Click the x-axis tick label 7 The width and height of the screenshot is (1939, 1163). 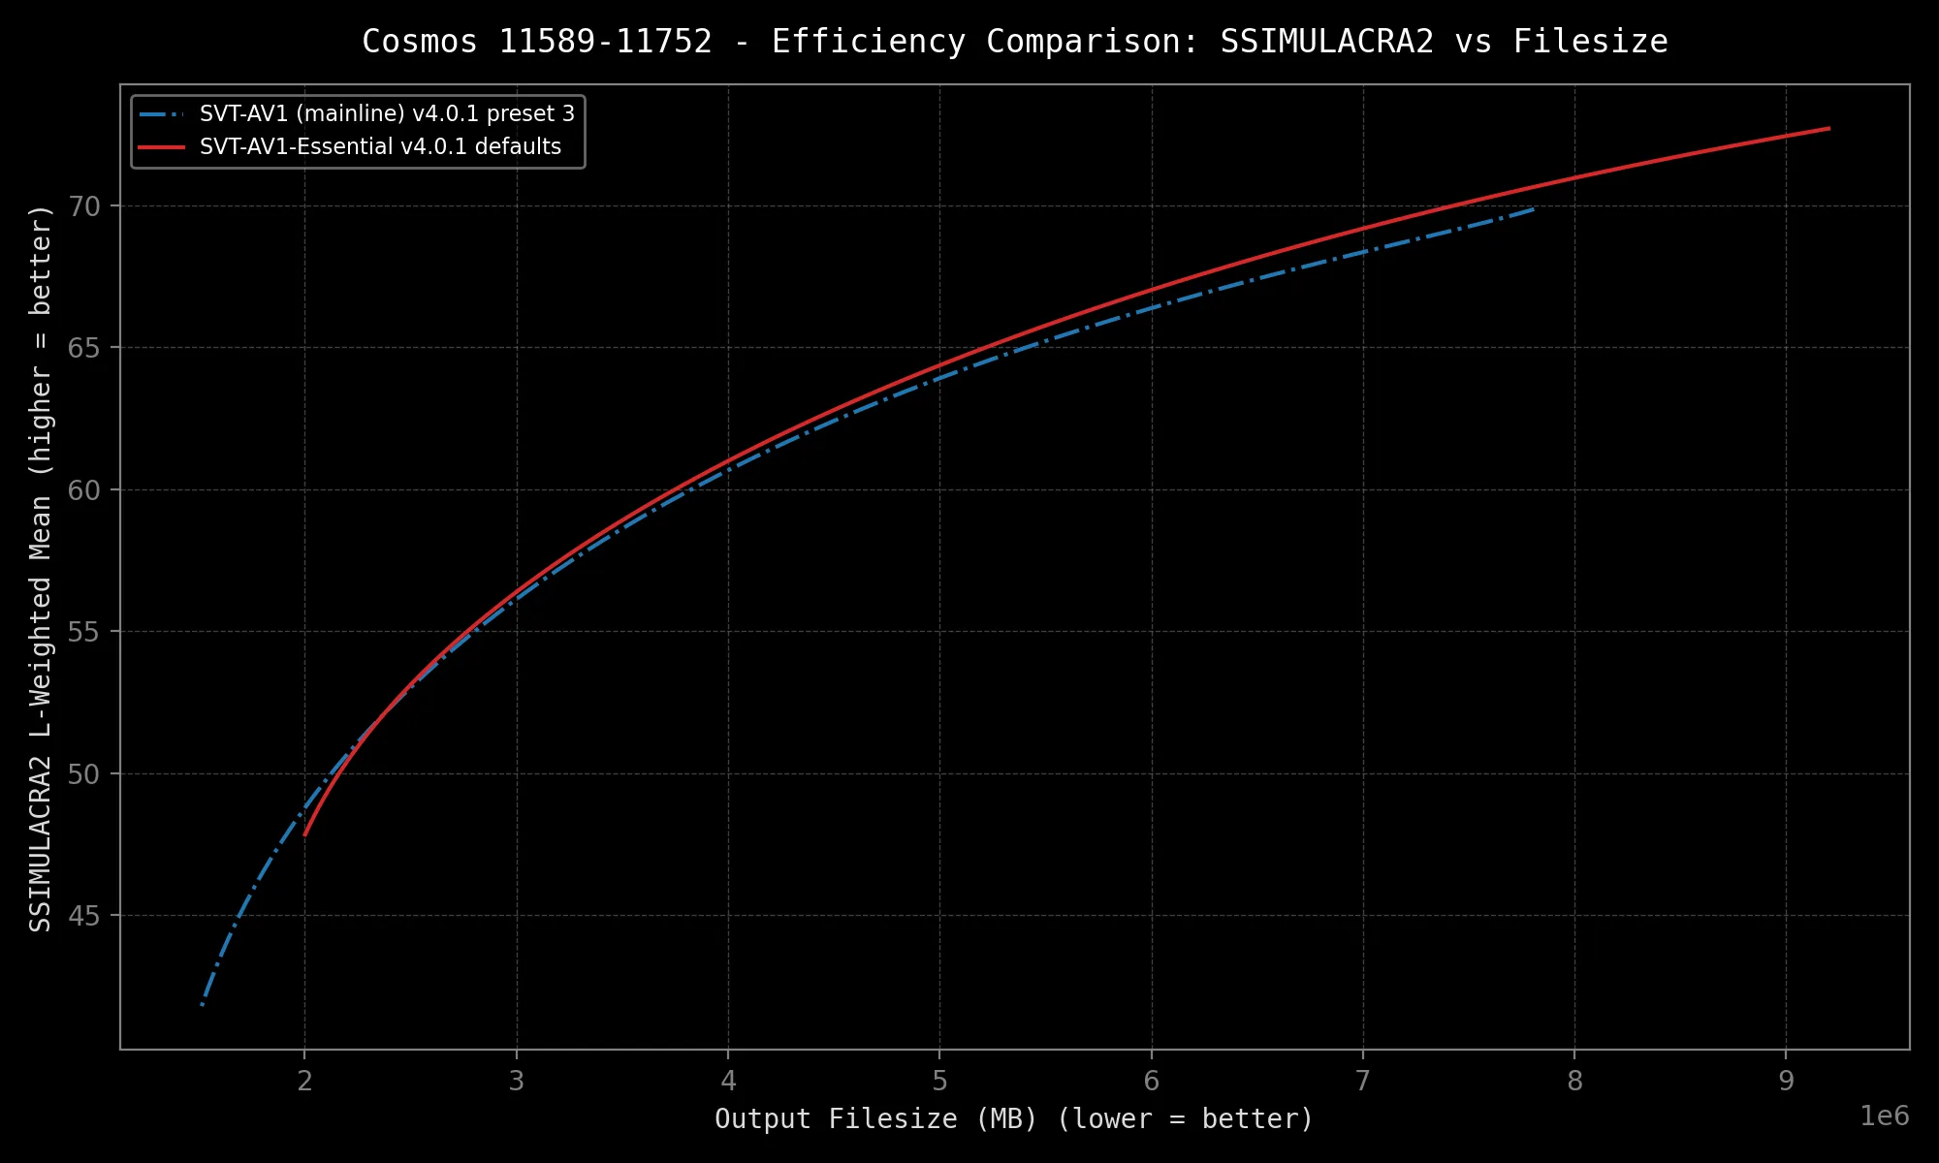1363,1082
